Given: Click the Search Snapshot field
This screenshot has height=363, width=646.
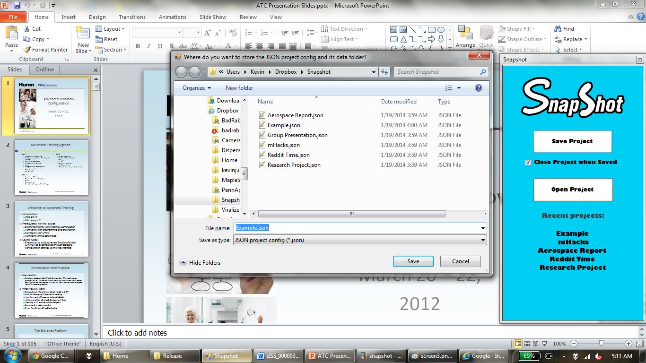Looking at the screenshot, I should point(442,72).
